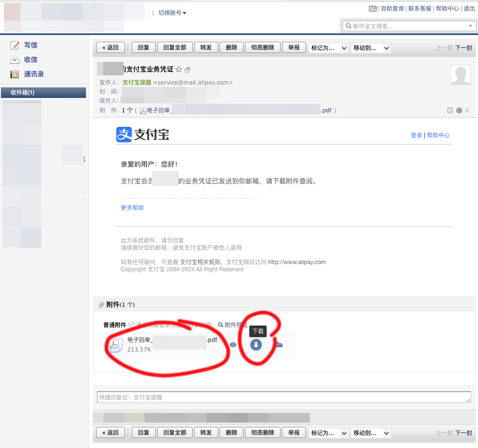Click 附件预览 link
This screenshot has height=448, width=478.
point(233,325)
